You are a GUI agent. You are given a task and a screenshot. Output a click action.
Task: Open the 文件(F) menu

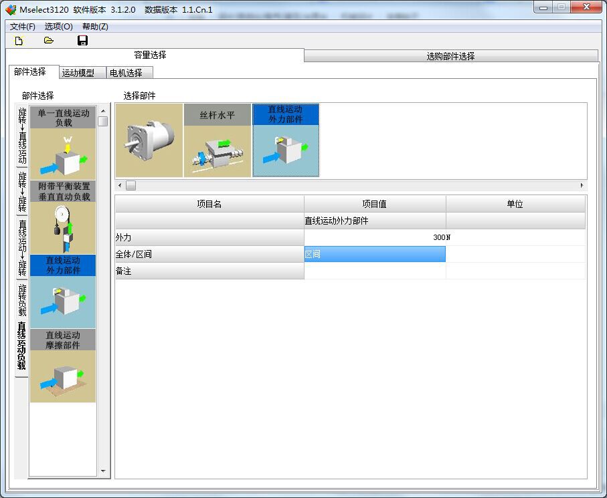pos(22,27)
